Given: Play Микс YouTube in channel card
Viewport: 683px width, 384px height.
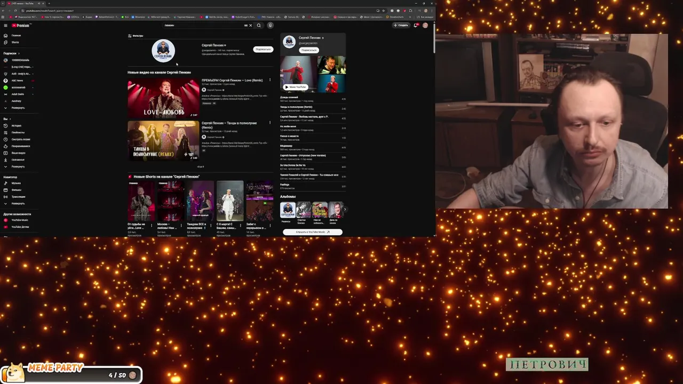Looking at the screenshot, I should [x=295, y=87].
